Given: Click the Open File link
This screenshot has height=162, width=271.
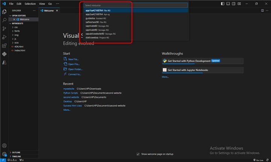Looking at the screenshot, I should [x=72, y=64].
